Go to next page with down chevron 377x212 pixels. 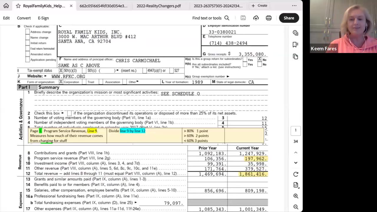pos(296,163)
